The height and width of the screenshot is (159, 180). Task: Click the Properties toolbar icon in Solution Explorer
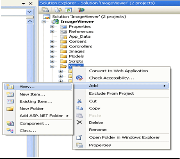tap(45, 10)
